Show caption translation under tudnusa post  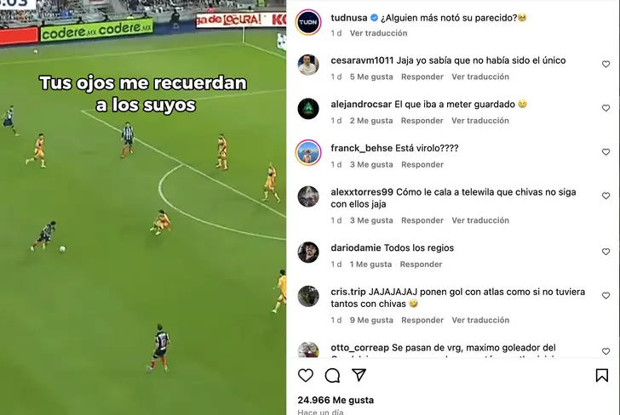point(378,33)
